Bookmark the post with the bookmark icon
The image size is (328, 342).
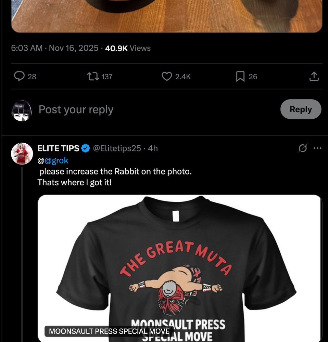tap(241, 77)
